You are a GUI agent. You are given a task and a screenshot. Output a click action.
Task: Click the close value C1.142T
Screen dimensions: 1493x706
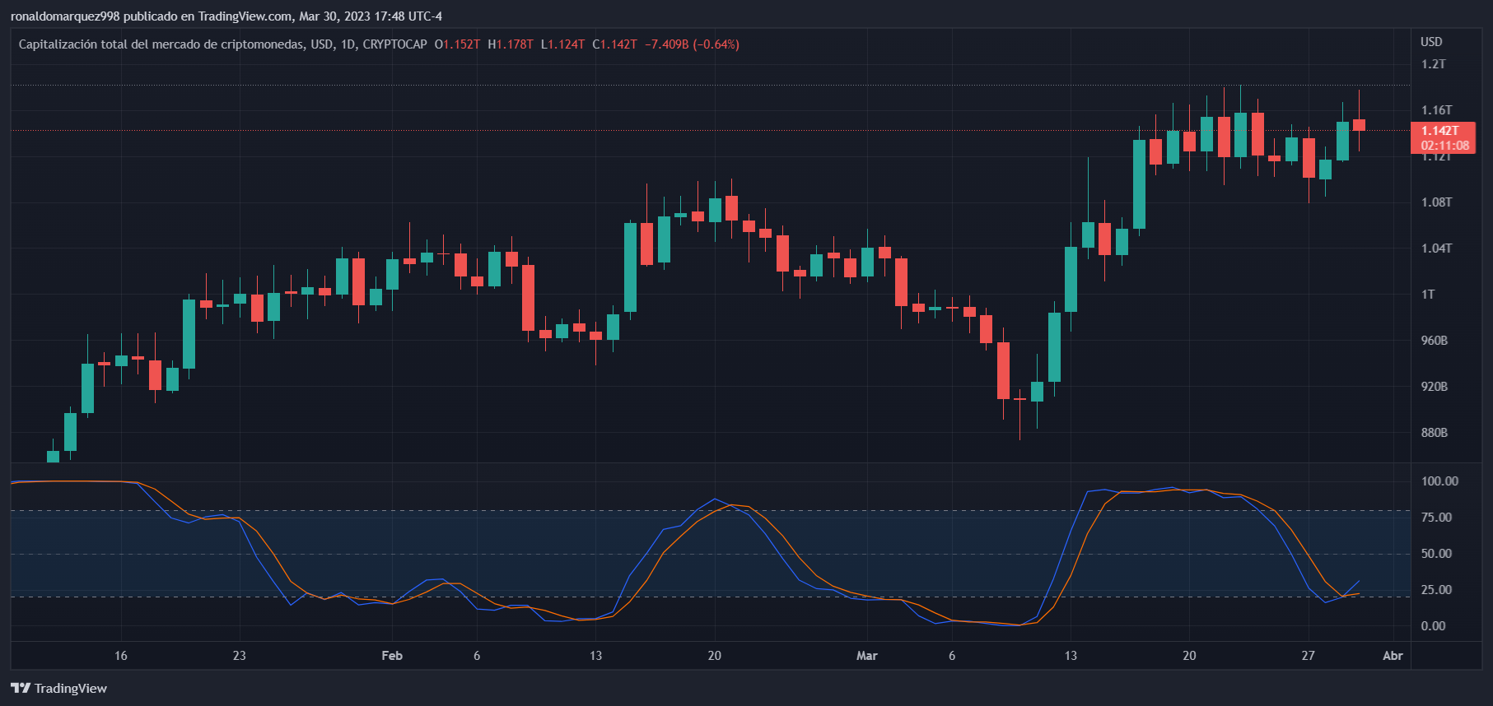point(614,44)
